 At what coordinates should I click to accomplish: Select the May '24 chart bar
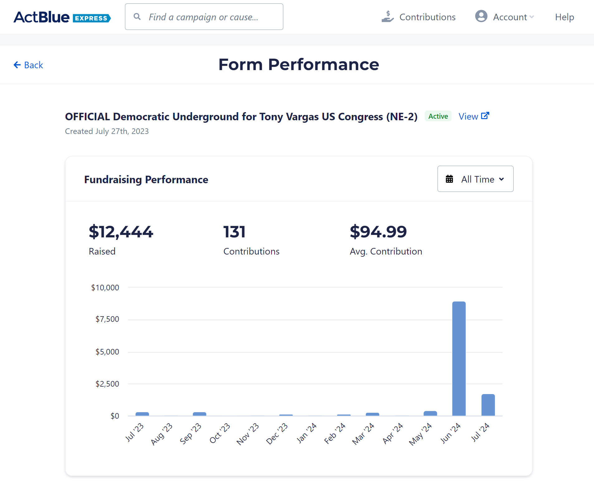coord(430,413)
